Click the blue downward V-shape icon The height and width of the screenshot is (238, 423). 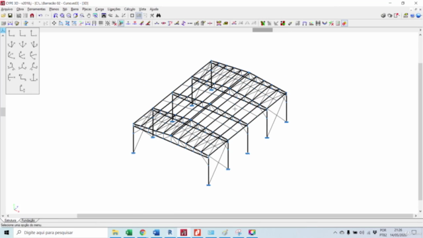(x=325, y=24)
